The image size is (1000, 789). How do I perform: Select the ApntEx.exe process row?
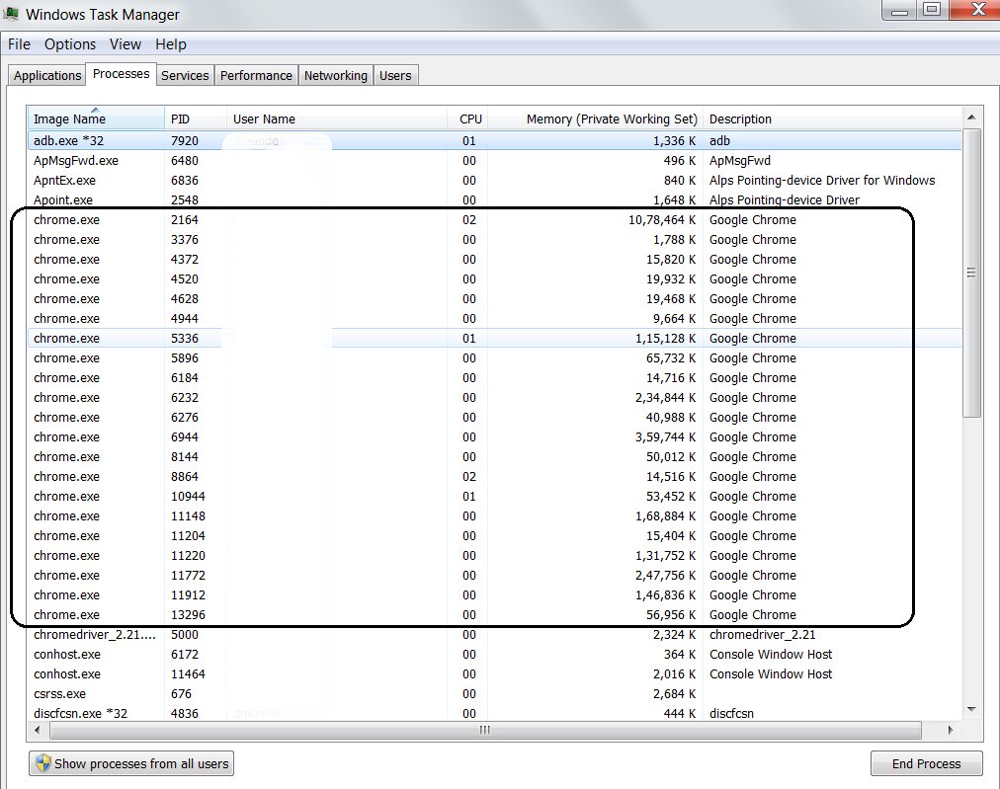tap(494, 181)
